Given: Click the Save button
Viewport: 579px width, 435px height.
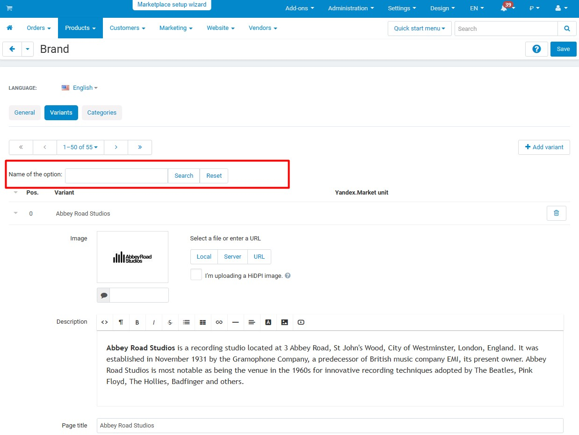Looking at the screenshot, I should pos(563,49).
